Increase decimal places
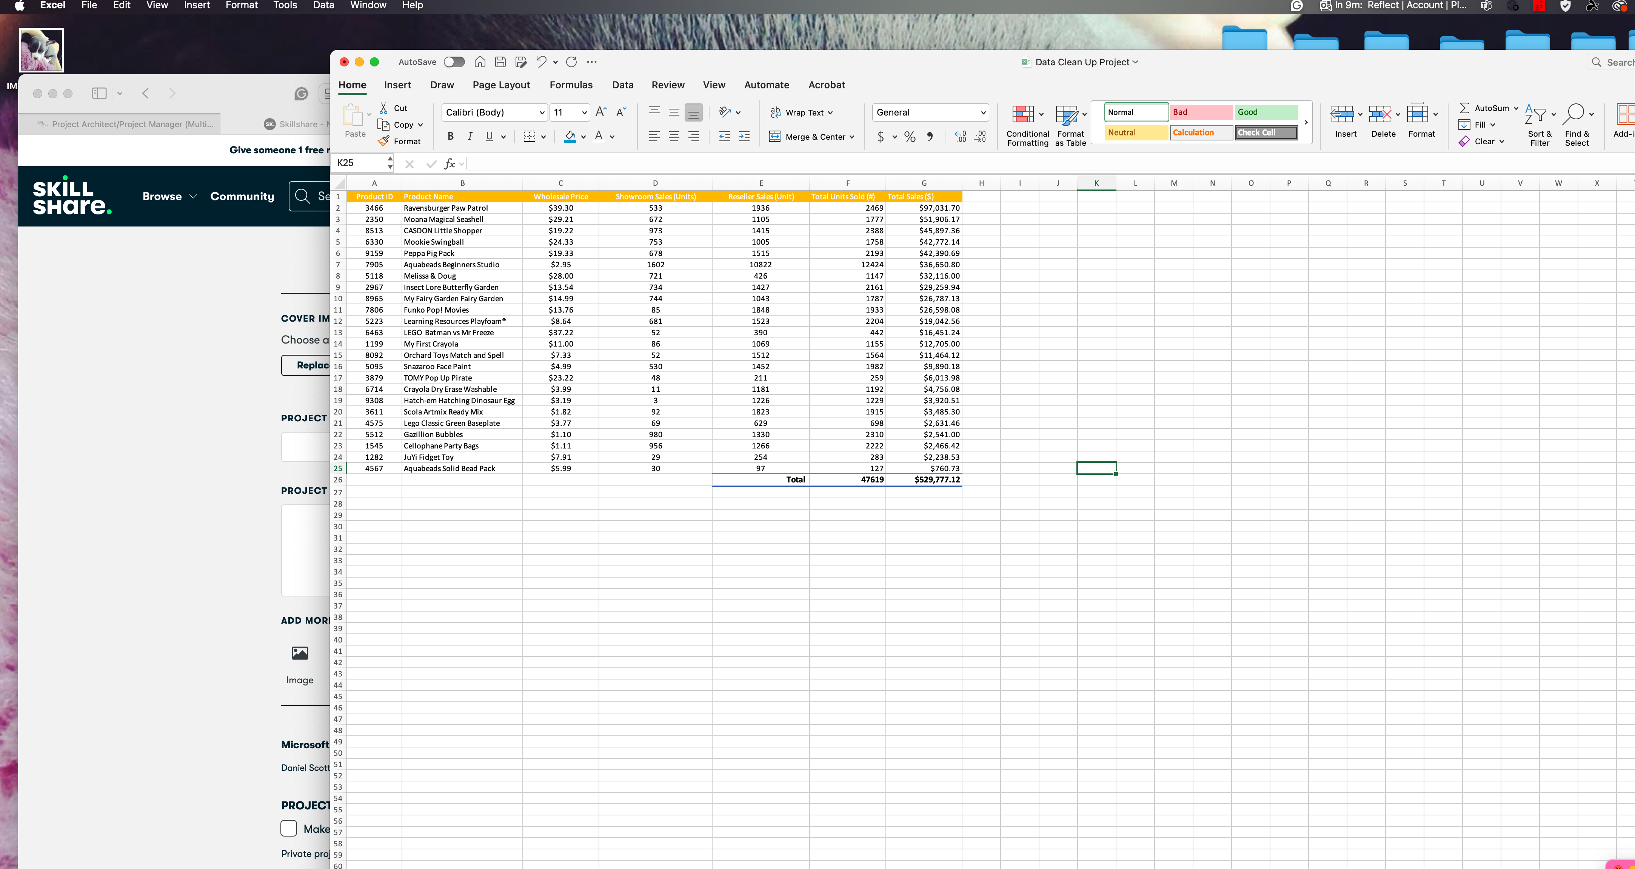Screen dimensions: 1635x869 click(x=960, y=137)
